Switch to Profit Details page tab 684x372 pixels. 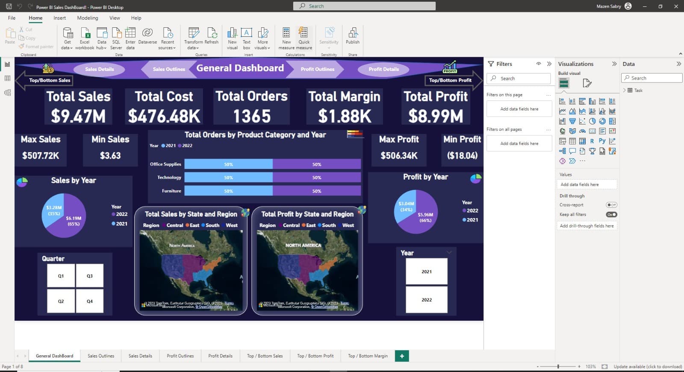click(x=220, y=356)
